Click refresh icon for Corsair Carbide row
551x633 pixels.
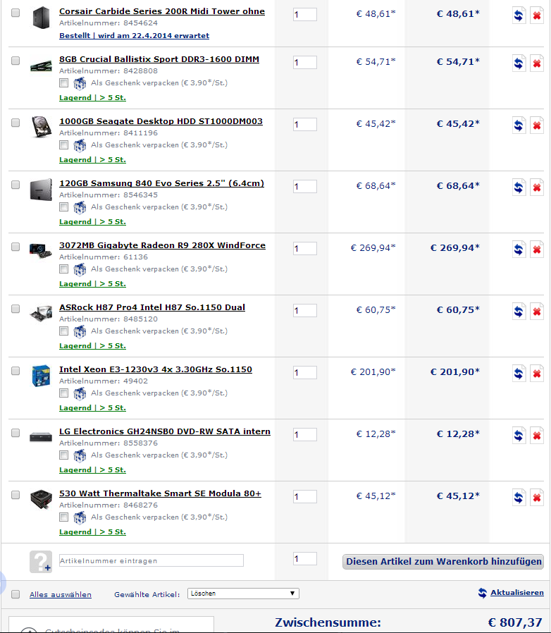tap(519, 16)
